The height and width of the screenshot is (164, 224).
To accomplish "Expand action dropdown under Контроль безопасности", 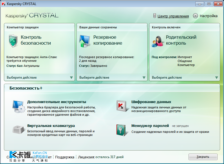I will coord(39,78).
